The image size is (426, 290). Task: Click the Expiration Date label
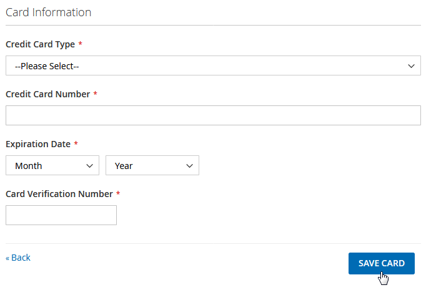(x=37, y=144)
